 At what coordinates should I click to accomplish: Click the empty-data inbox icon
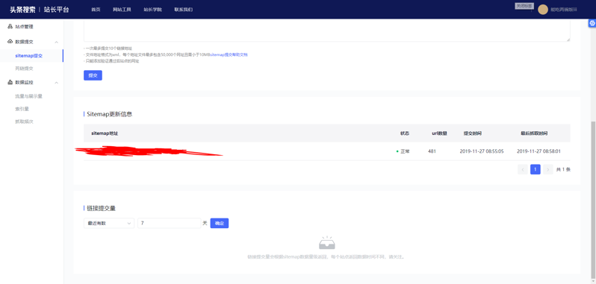pos(327,243)
